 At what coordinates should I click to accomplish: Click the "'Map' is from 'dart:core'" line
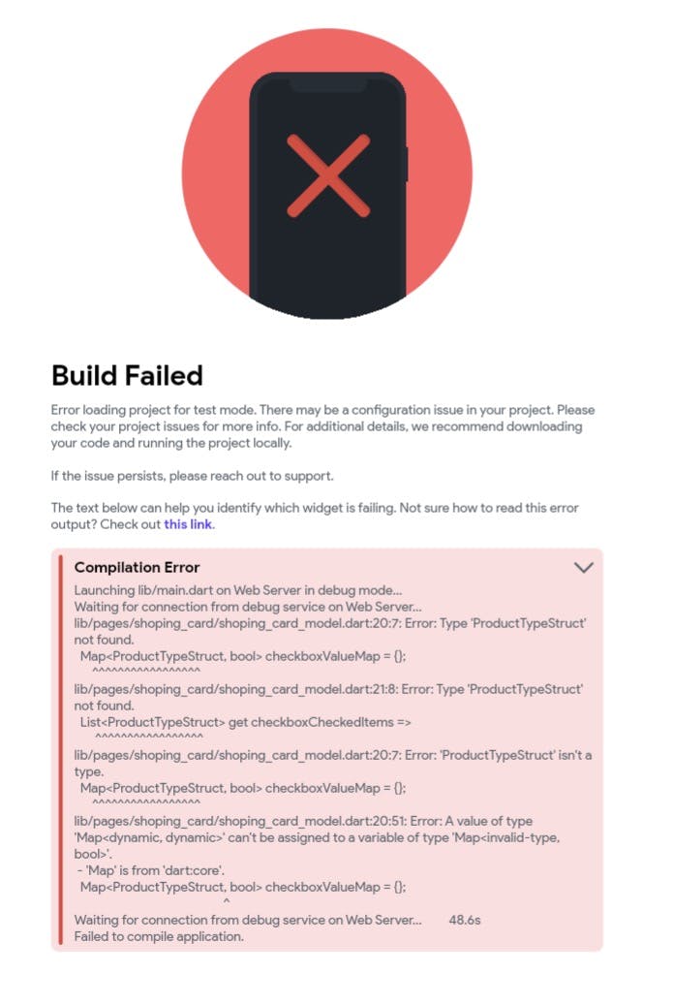pyautogui.click(x=153, y=870)
